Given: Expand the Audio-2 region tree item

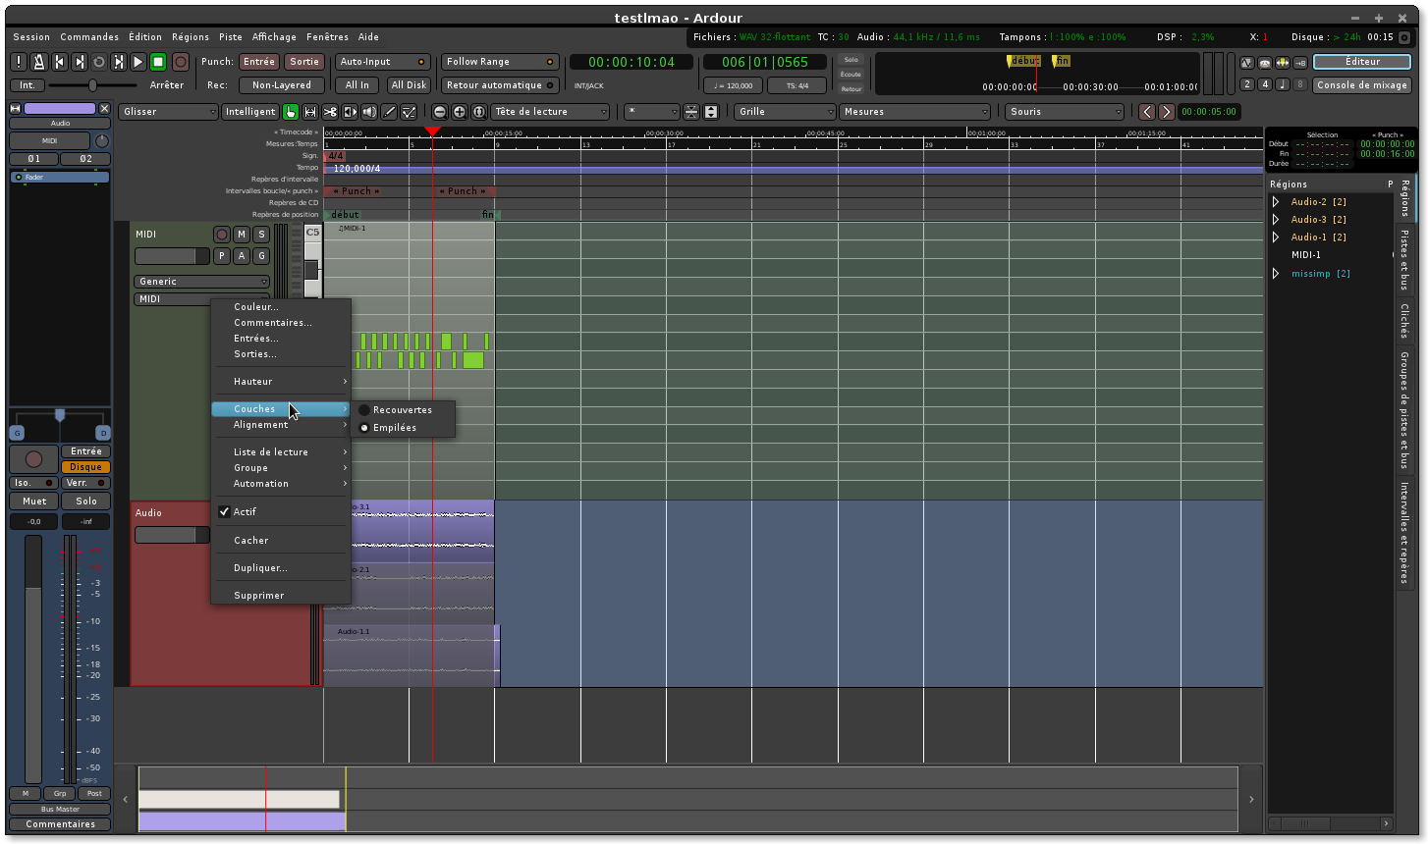Looking at the screenshot, I should 1276,202.
